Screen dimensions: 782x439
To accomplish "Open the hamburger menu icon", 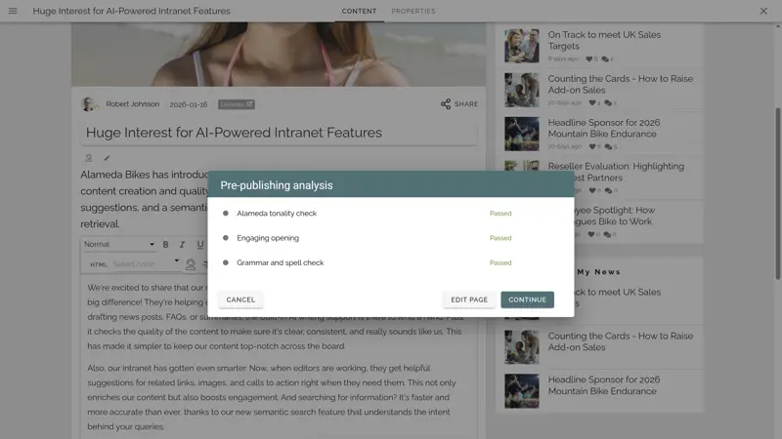I will click(13, 11).
